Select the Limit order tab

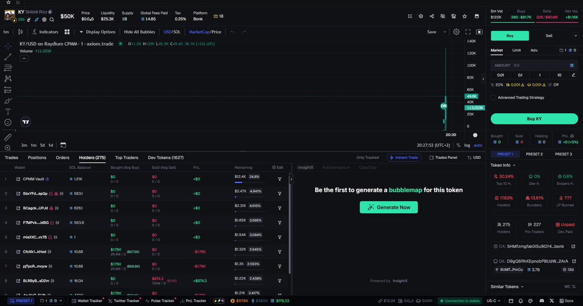[516, 50]
